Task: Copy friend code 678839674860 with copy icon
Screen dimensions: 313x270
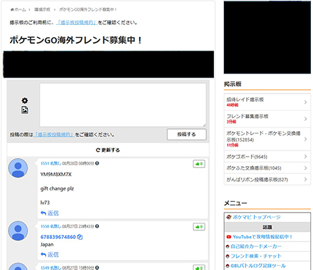Action: pos(80,237)
